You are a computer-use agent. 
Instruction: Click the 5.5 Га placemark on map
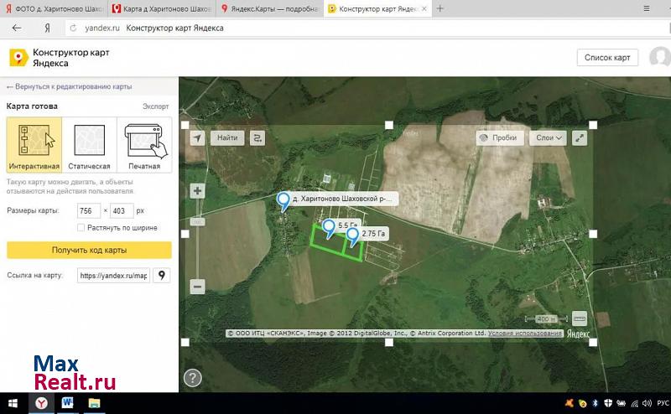(x=329, y=228)
